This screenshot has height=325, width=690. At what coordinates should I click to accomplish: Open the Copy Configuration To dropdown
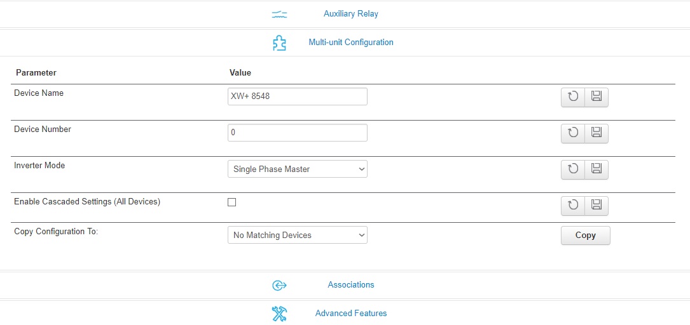(x=297, y=235)
